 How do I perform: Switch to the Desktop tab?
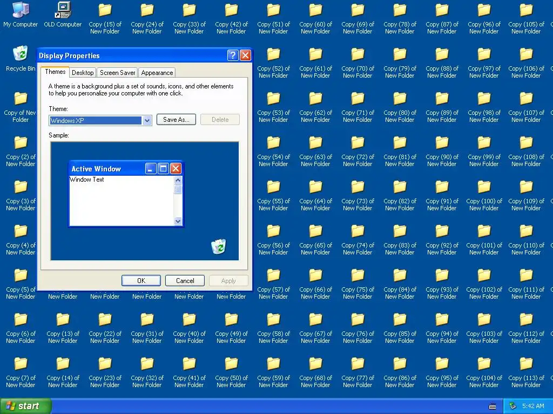pos(83,73)
